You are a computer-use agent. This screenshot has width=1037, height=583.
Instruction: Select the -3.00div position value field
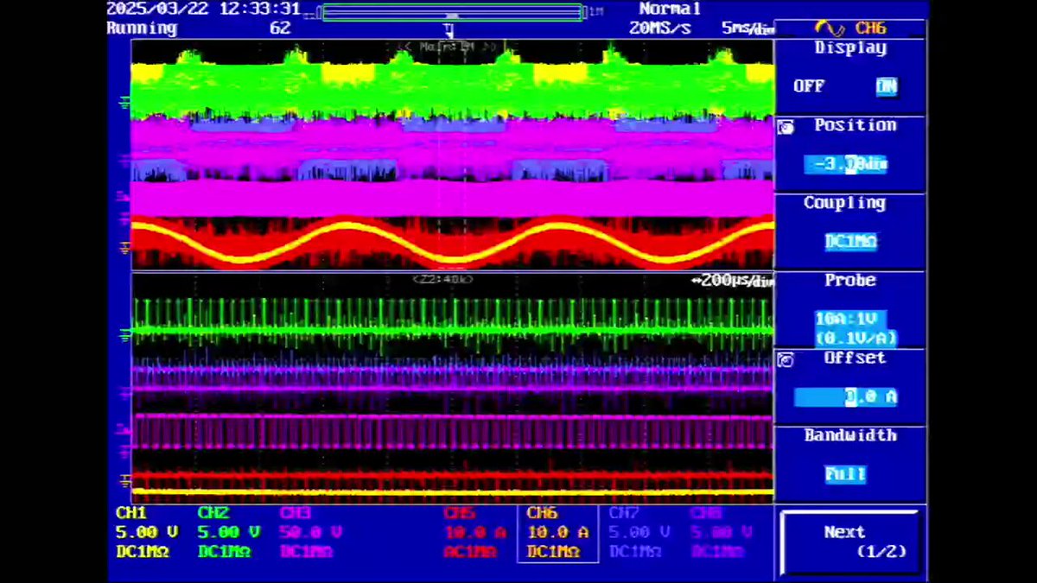coord(846,164)
